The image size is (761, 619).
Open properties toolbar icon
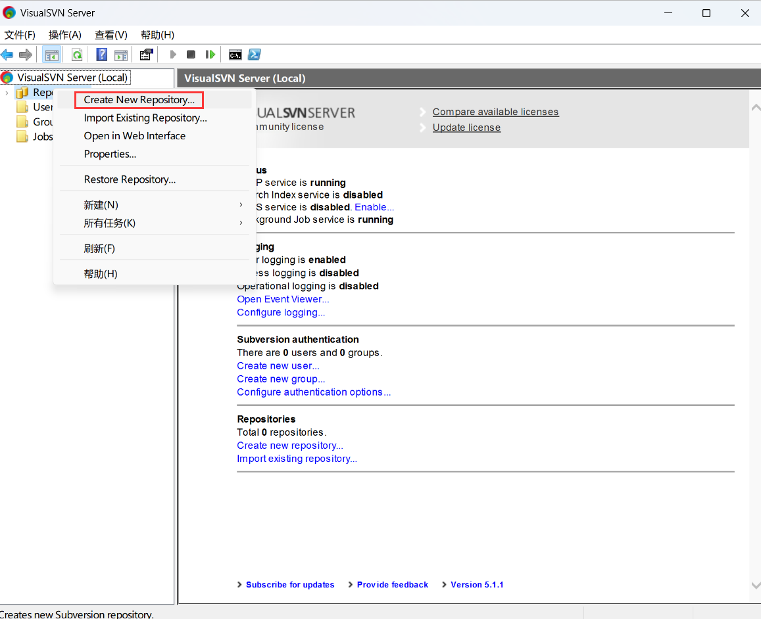[x=146, y=55]
